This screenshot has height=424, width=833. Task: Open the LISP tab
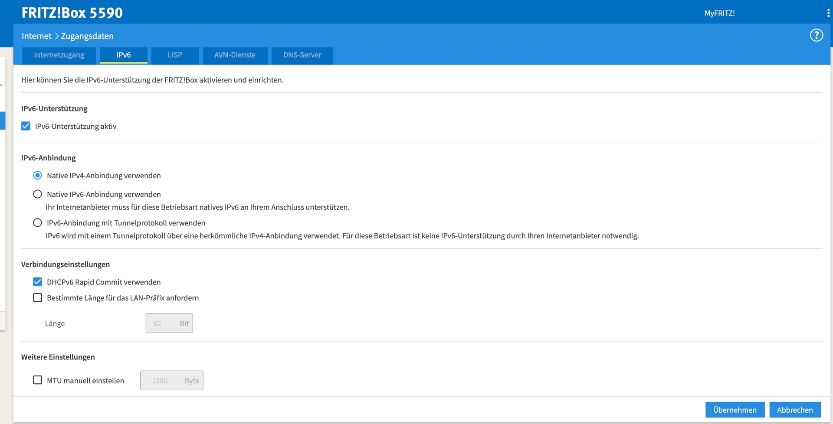pyautogui.click(x=175, y=55)
